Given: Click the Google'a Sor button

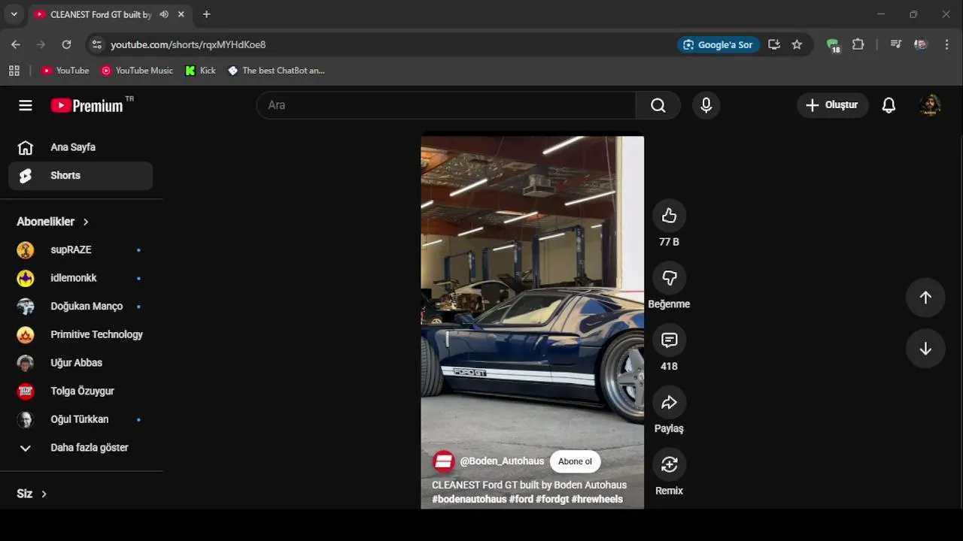Looking at the screenshot, I should (718, 44).
